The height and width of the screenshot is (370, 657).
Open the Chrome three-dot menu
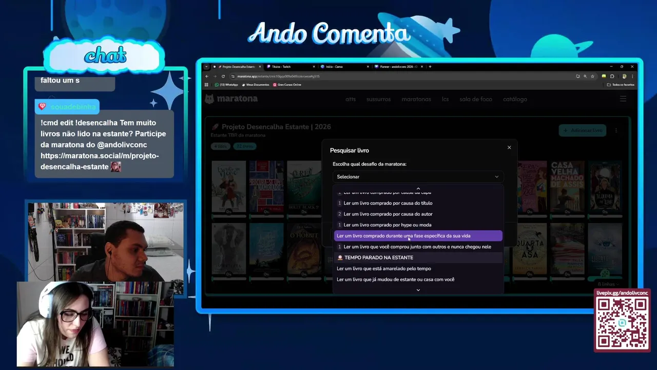point(632,76)
